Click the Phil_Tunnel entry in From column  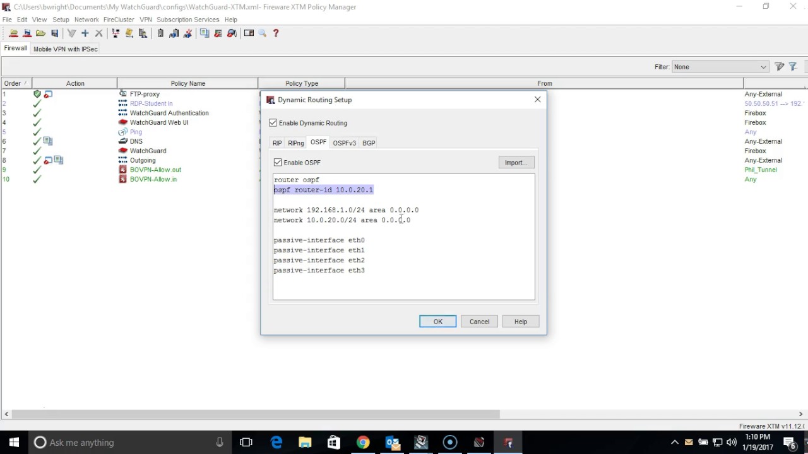761,170
